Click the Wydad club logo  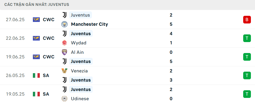coord(64,43)
